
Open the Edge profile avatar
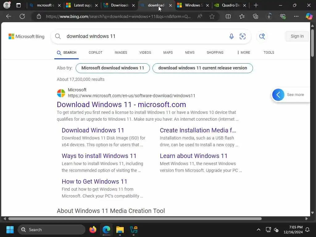7,5
